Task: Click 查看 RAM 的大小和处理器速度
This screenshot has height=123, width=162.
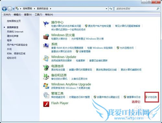Action: 67,48
